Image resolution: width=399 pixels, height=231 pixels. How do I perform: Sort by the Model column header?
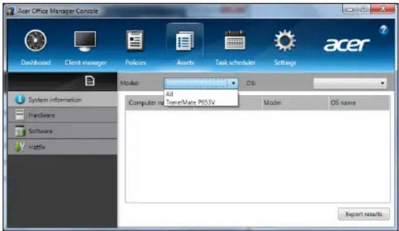(x=272, y=103)
